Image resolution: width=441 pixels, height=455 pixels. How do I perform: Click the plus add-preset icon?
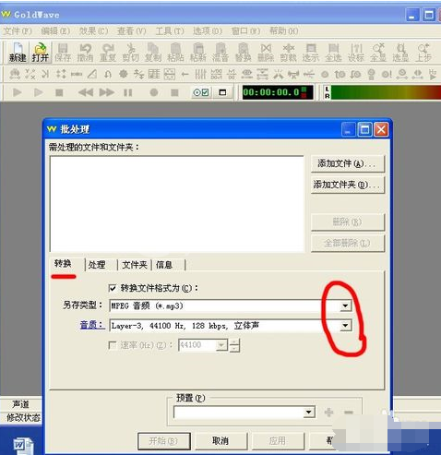[328, 413]
